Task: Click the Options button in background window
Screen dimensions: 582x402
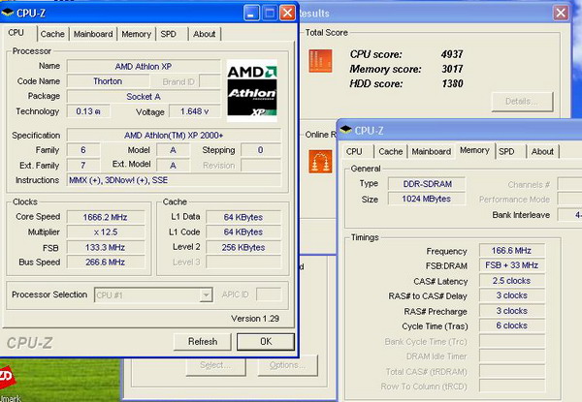Action: click(x=288, y=365)
